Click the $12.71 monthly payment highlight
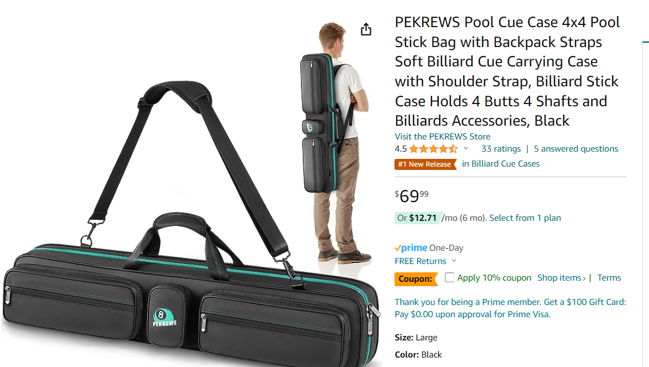Screen dimensions: 649x367 (x=418, y=218)
